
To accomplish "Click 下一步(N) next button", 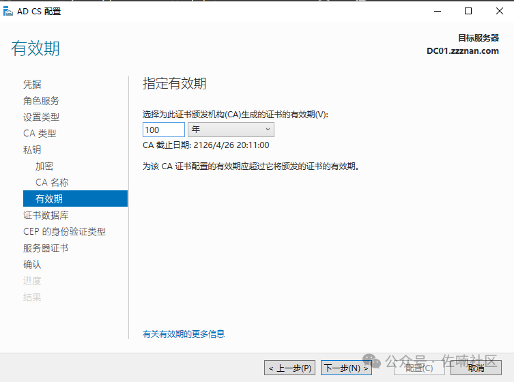I will pos(346,368).
